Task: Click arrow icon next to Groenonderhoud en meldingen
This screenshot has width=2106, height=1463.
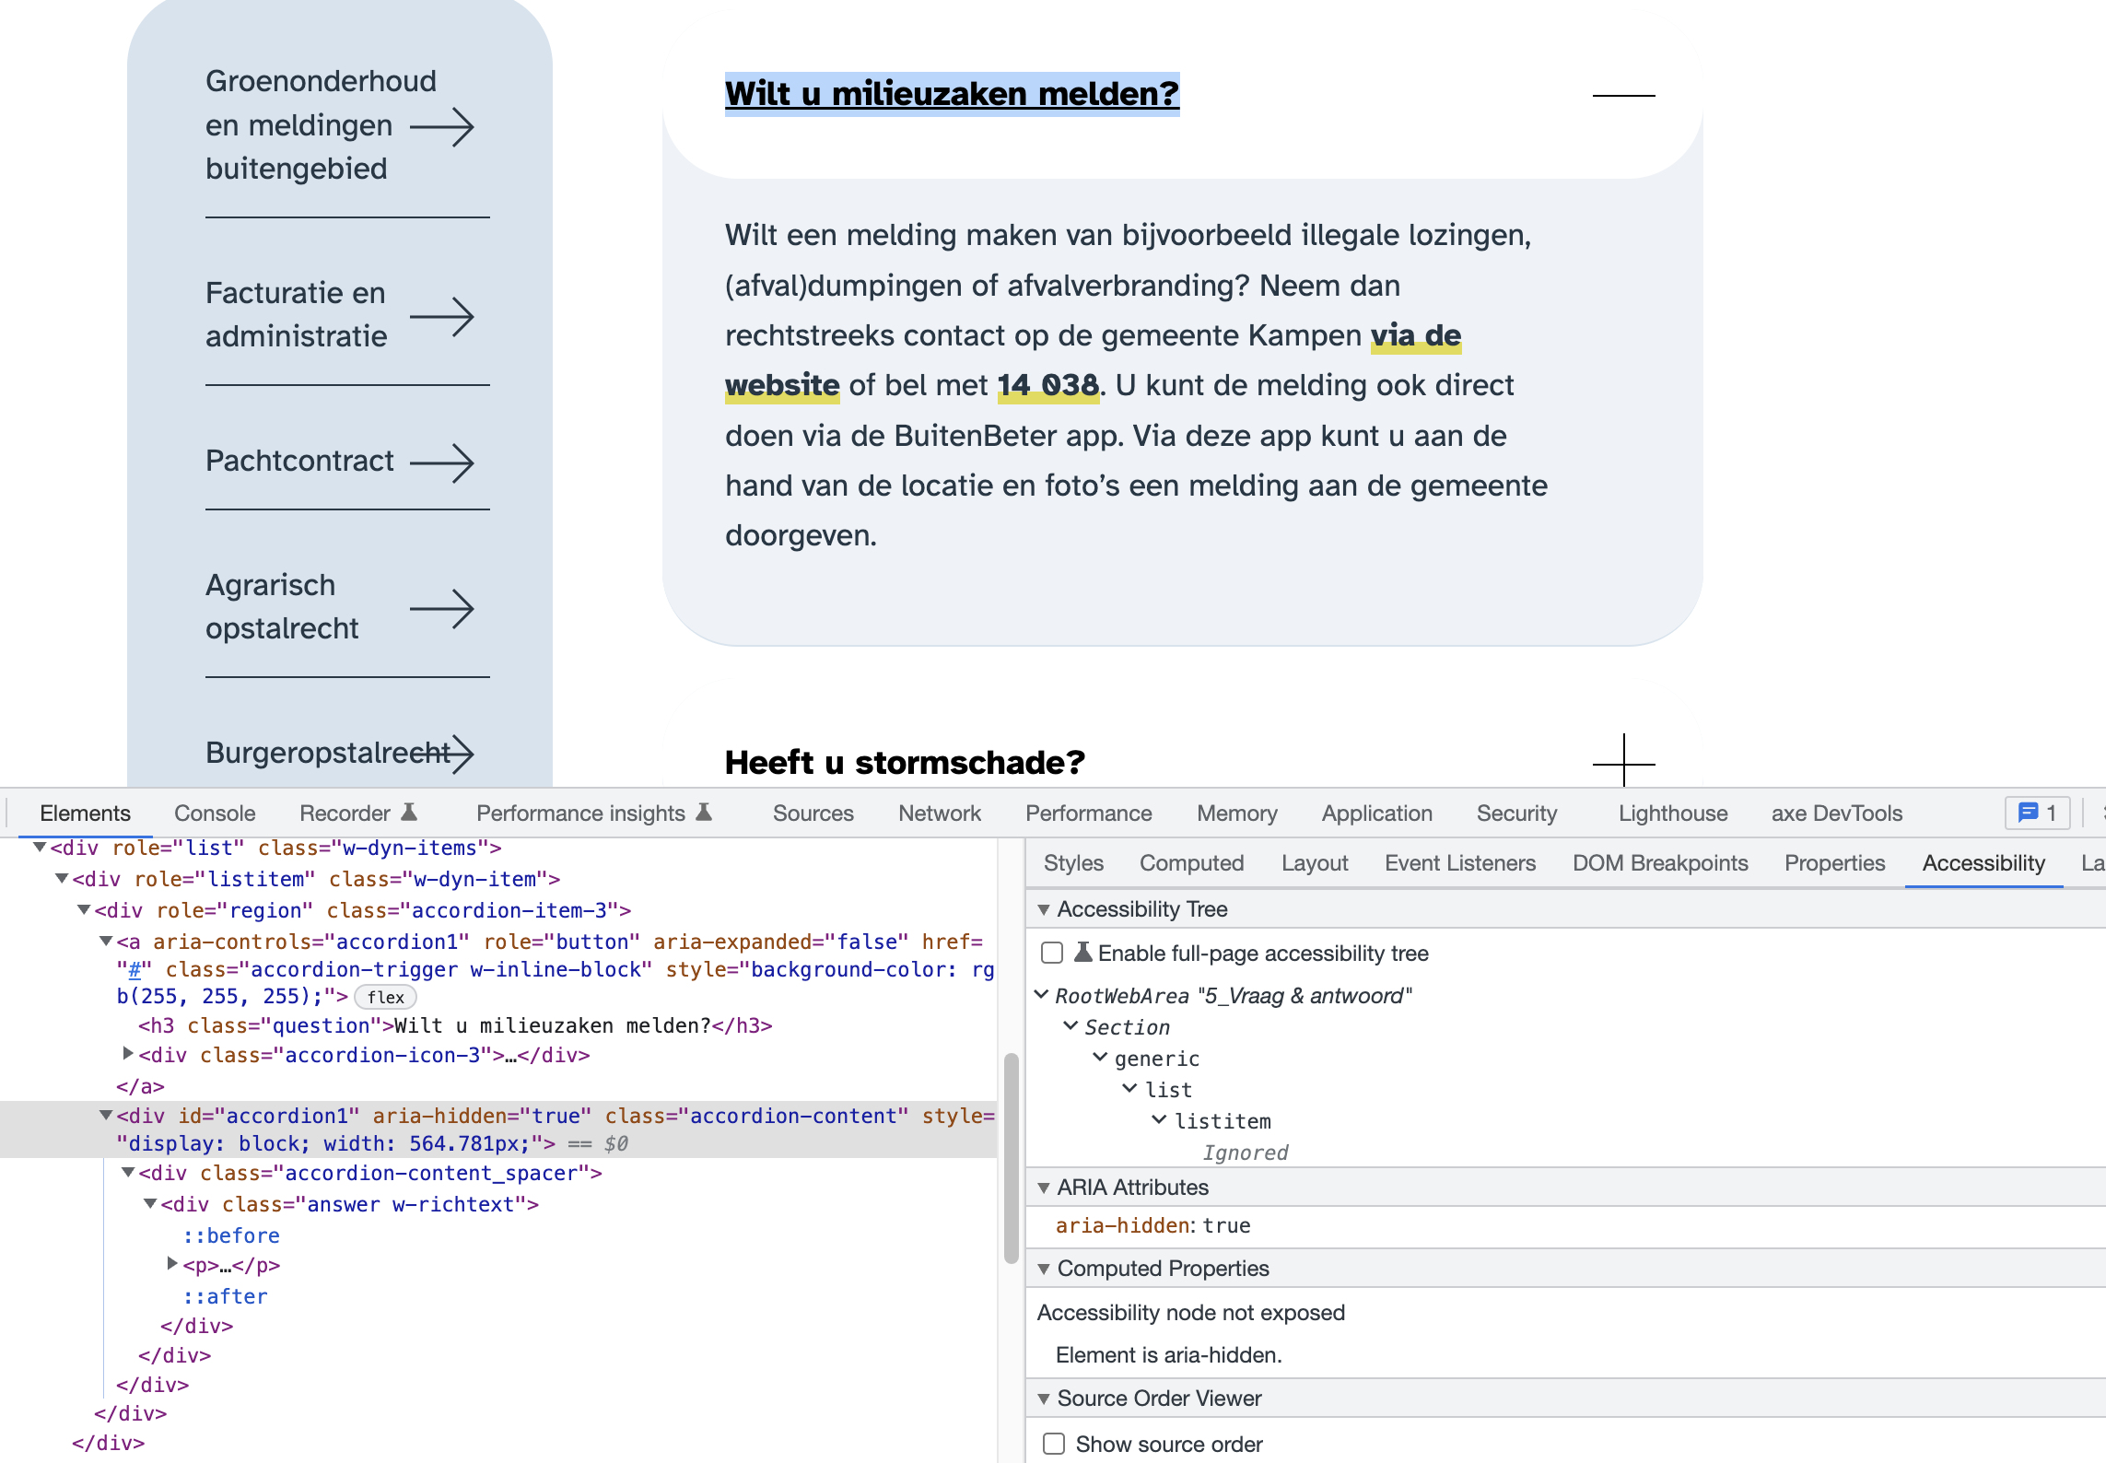Action: (442, 126)
